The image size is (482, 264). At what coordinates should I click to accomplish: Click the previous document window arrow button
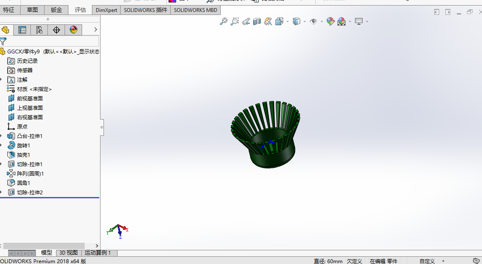(x=437, y=12)
